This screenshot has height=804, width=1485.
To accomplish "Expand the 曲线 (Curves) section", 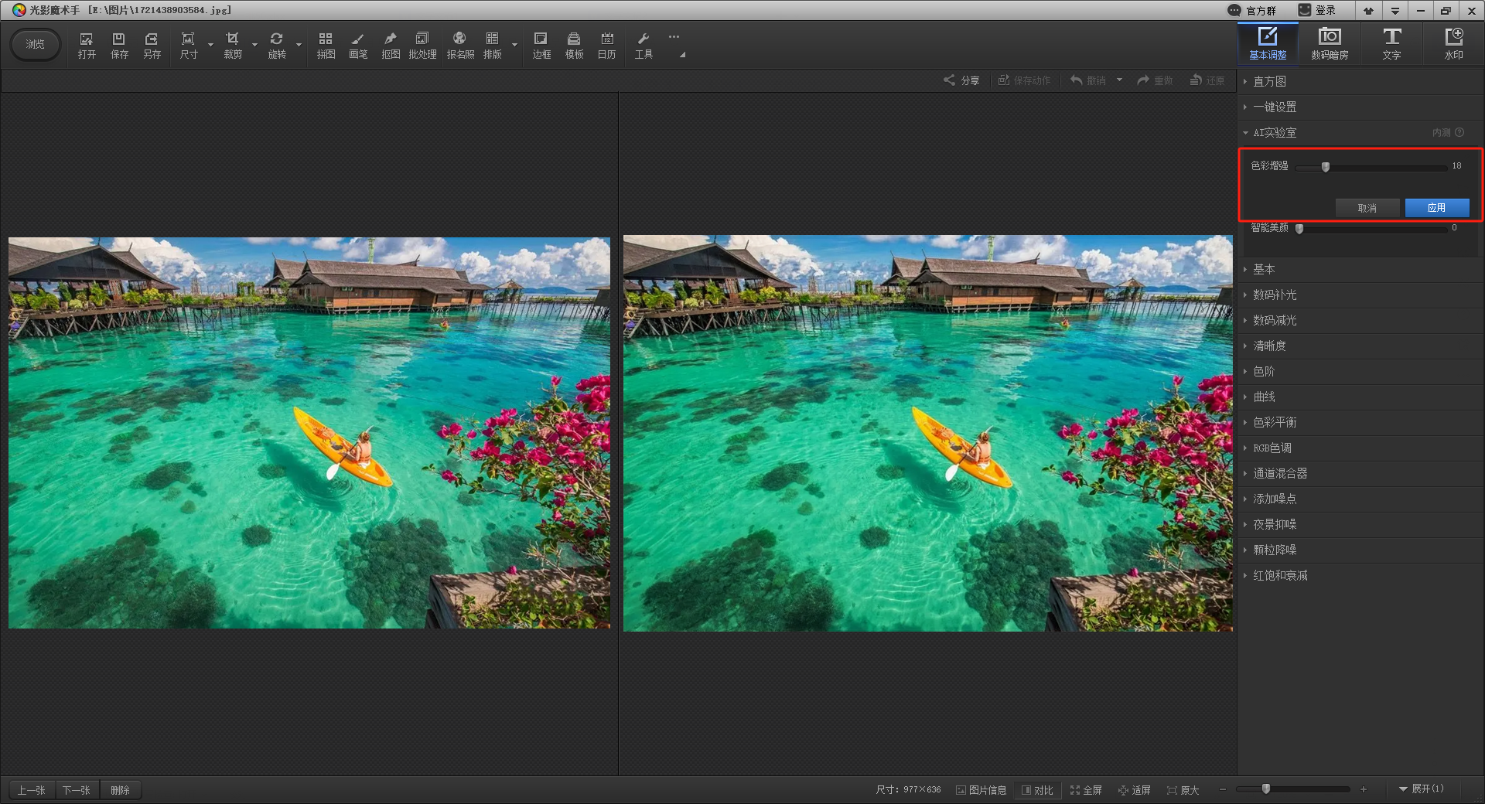I will click(1264, 397).
